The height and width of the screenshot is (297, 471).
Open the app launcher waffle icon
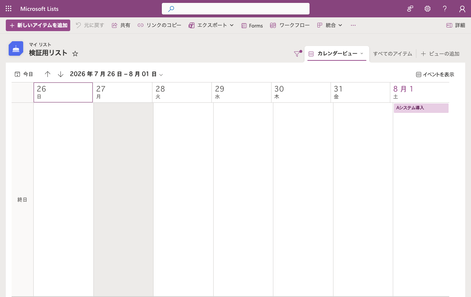click(x=9, y=9)
